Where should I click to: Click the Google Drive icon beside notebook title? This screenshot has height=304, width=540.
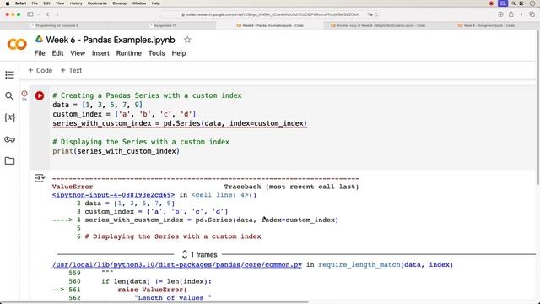point(39,40)
